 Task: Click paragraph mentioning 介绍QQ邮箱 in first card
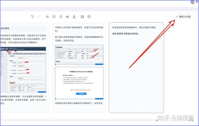click(23, 39)
